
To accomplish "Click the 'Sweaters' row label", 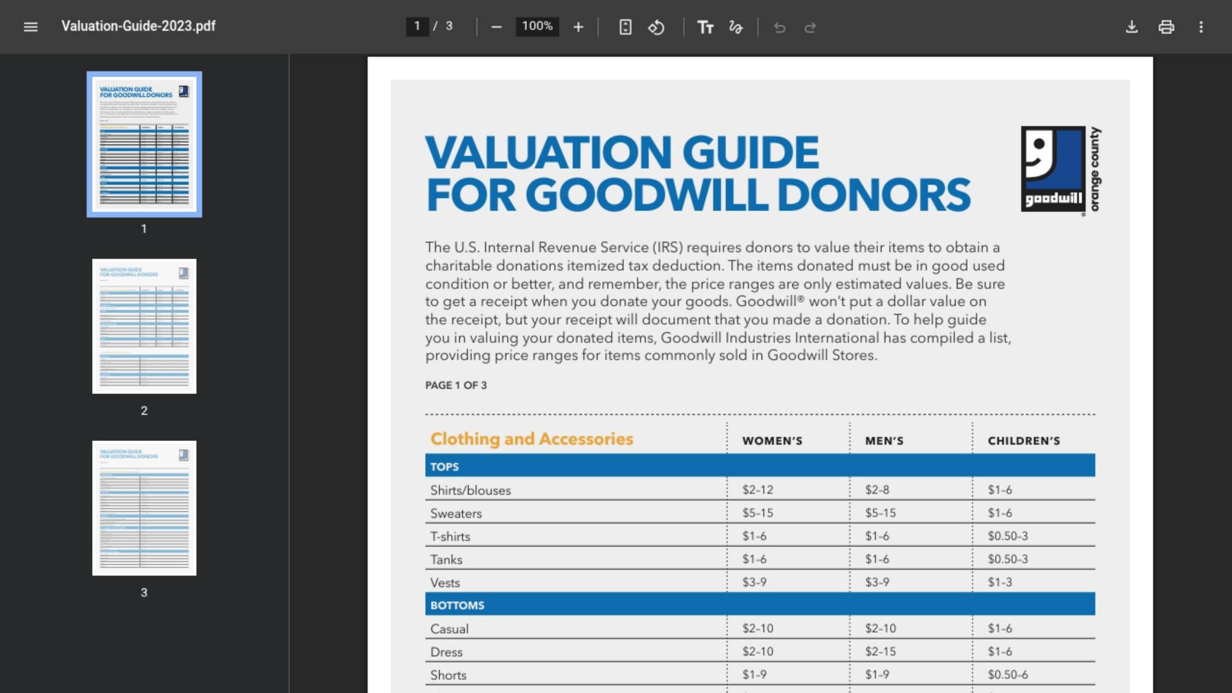I will click(x=456, y=513).
